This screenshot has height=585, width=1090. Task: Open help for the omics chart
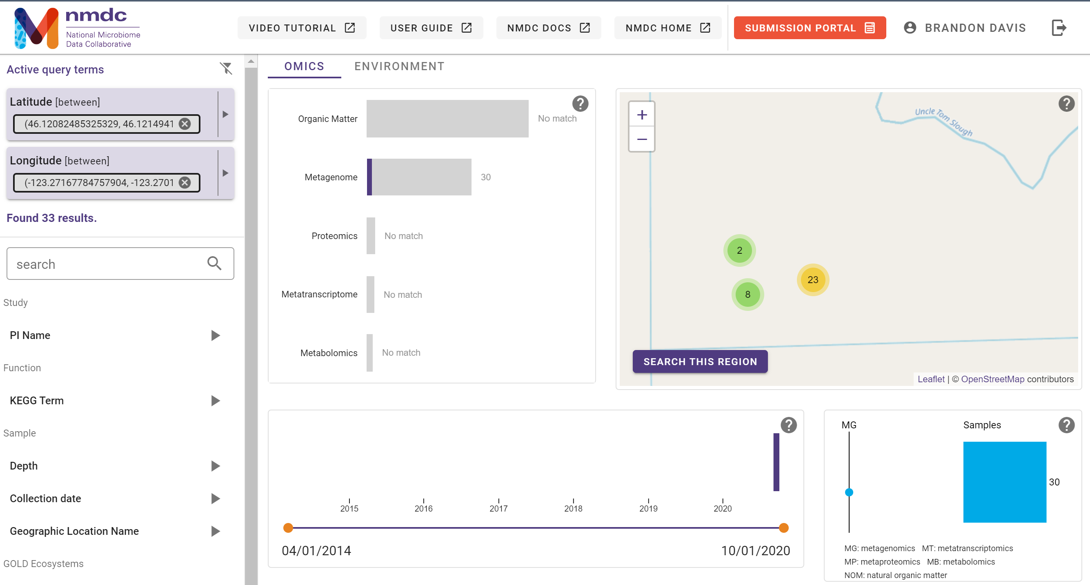click(580, 103)
